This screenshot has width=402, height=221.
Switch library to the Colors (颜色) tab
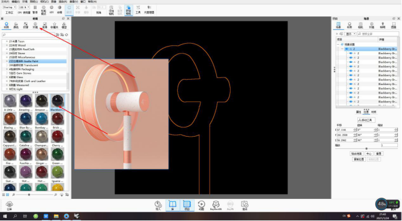pos(16,25)
